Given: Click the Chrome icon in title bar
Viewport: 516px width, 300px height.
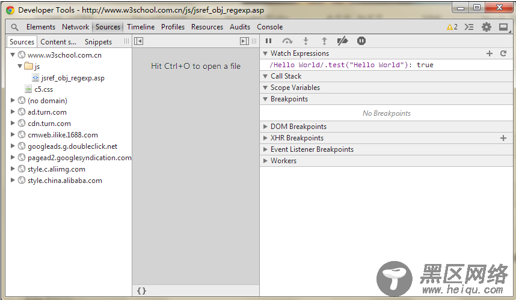Looking at the screenshot, I should click(x=10, y=10).
